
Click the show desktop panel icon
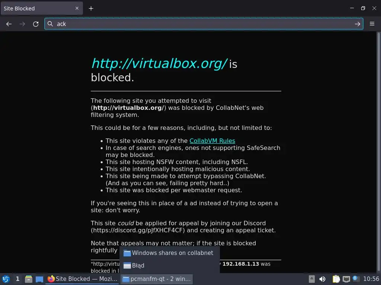(39, 279)
